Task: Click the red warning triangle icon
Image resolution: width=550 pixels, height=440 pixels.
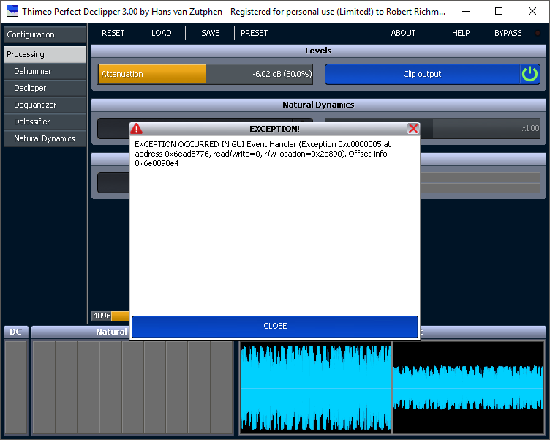Action: click(x=137, y=129)
